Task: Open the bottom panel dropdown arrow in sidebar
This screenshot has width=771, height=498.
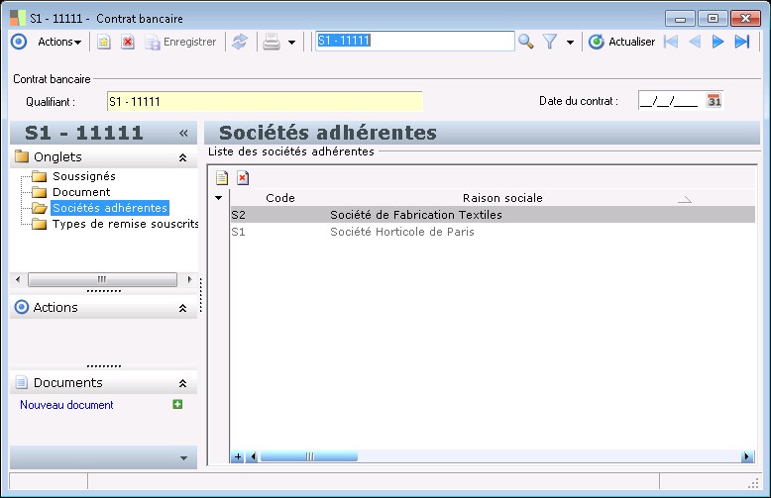Action: click(x=183, y=458)
